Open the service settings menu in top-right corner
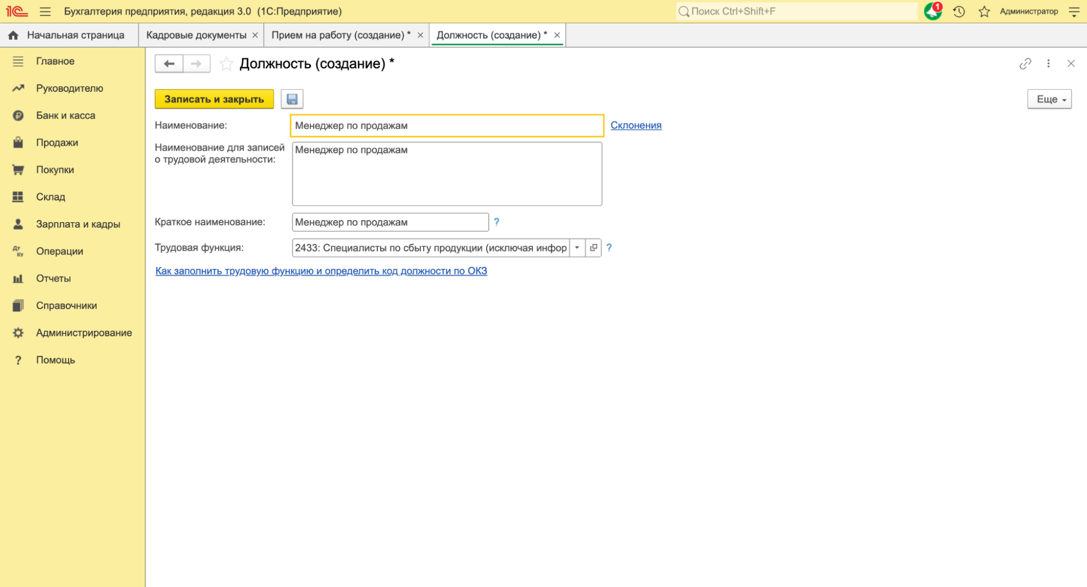This screenshot has width=1087, height=587. click(x=1074, y=11)
